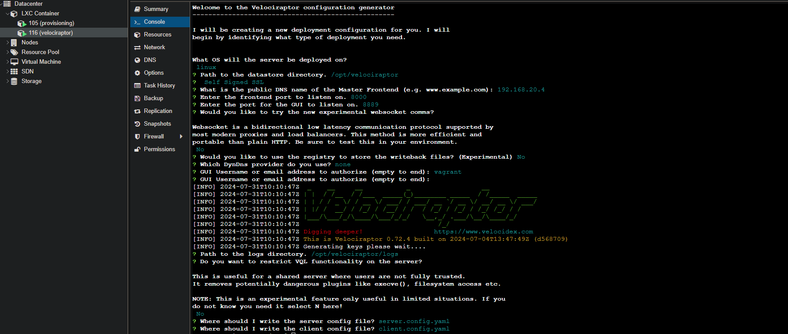Image resolution: width=788 pixels, height=334 pixels.
Task: Expand the Firewall submenu arrow
Action: [181, 137]
